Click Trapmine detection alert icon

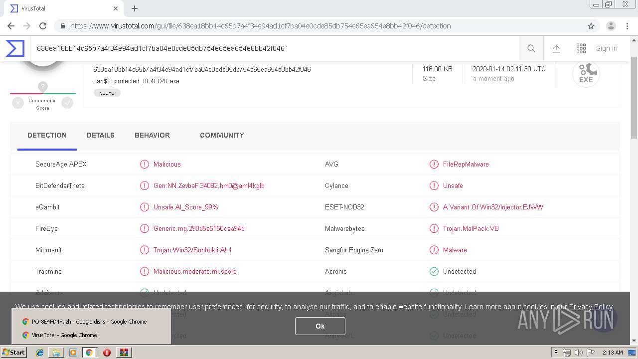click(145, 271)
